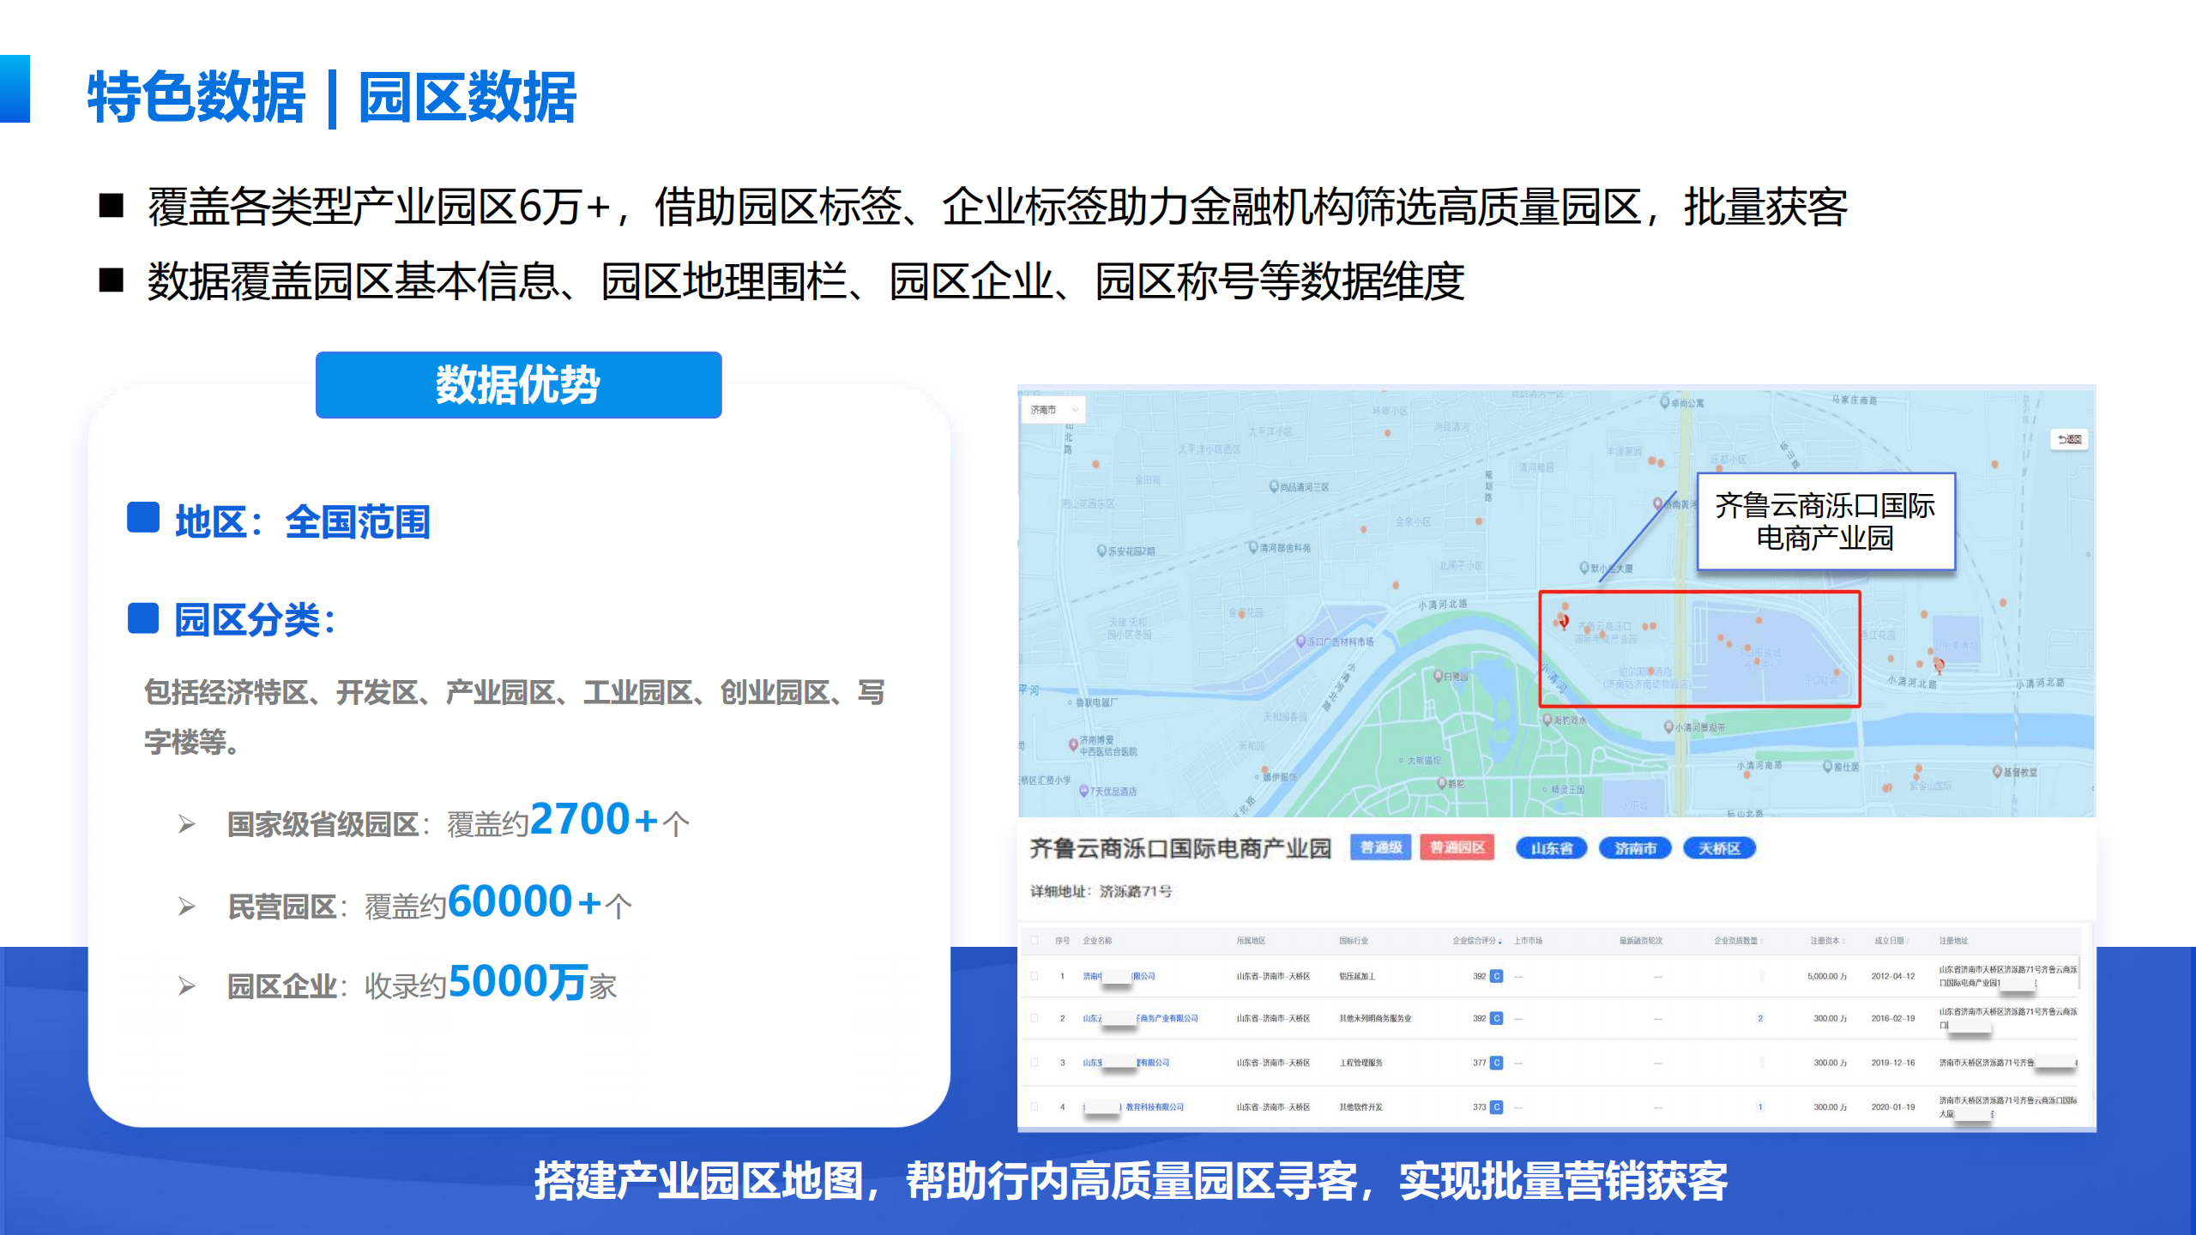Check the checkbox for row 1
The image size is (2196, 1235).
(x=1035, y=976)
